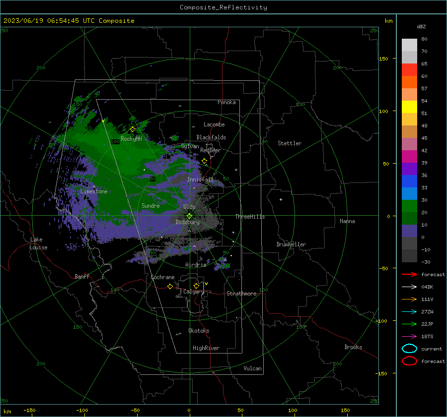Click the cyan 27ZW arrow icon
This screenshot has height=417, width=447.
tap(409, 312)
